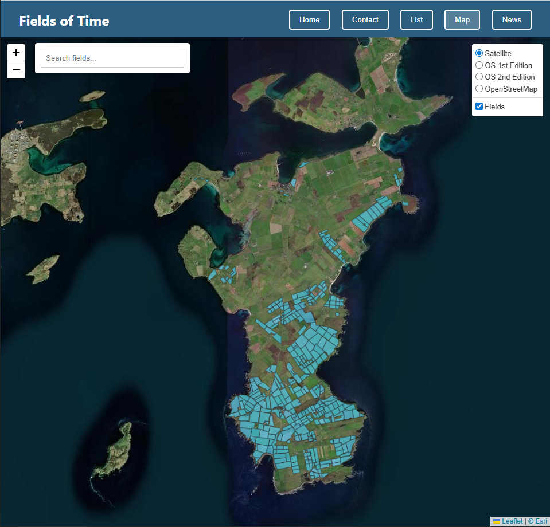This screenshot has height=527, width=550.
Task: Switch to OS 1st Edition layer
Action: [x=479, y=65]
